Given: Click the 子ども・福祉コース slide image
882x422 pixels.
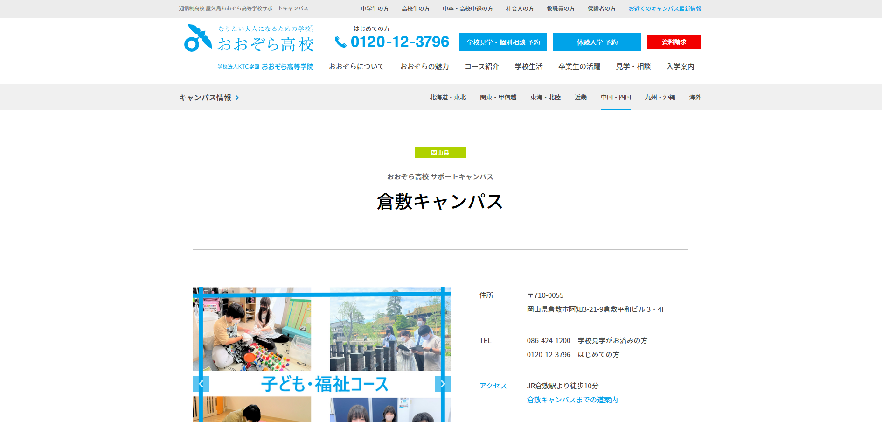Looking at the screenshot, I should pos(322,355).
